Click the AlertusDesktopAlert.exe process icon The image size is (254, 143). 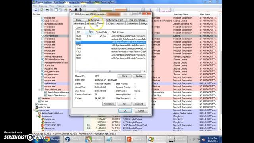[40, 113]
